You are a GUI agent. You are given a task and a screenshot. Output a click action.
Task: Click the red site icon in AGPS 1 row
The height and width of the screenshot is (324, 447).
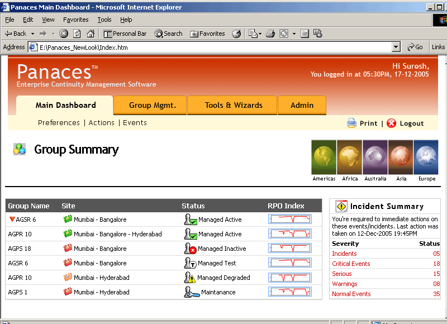point(68,292)
